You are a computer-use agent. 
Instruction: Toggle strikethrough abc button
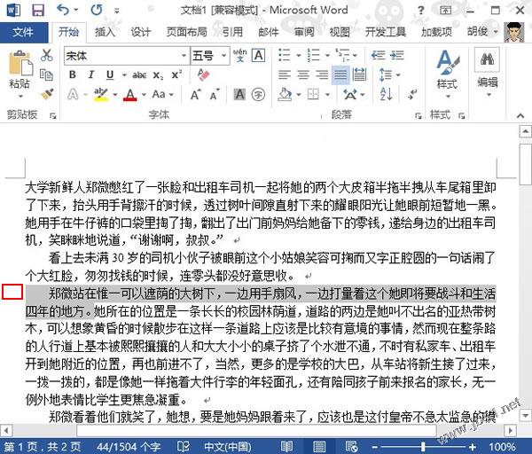(139, 75)
